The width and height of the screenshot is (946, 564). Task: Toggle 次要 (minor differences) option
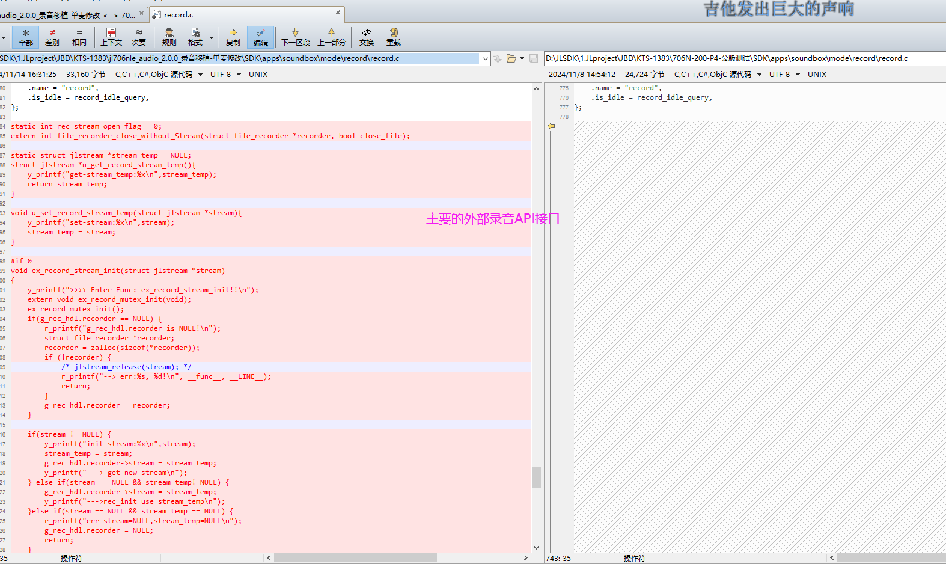coord(139,37)
